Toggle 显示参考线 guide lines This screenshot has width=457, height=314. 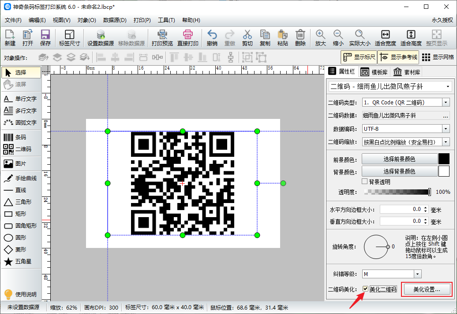[399, 57]
